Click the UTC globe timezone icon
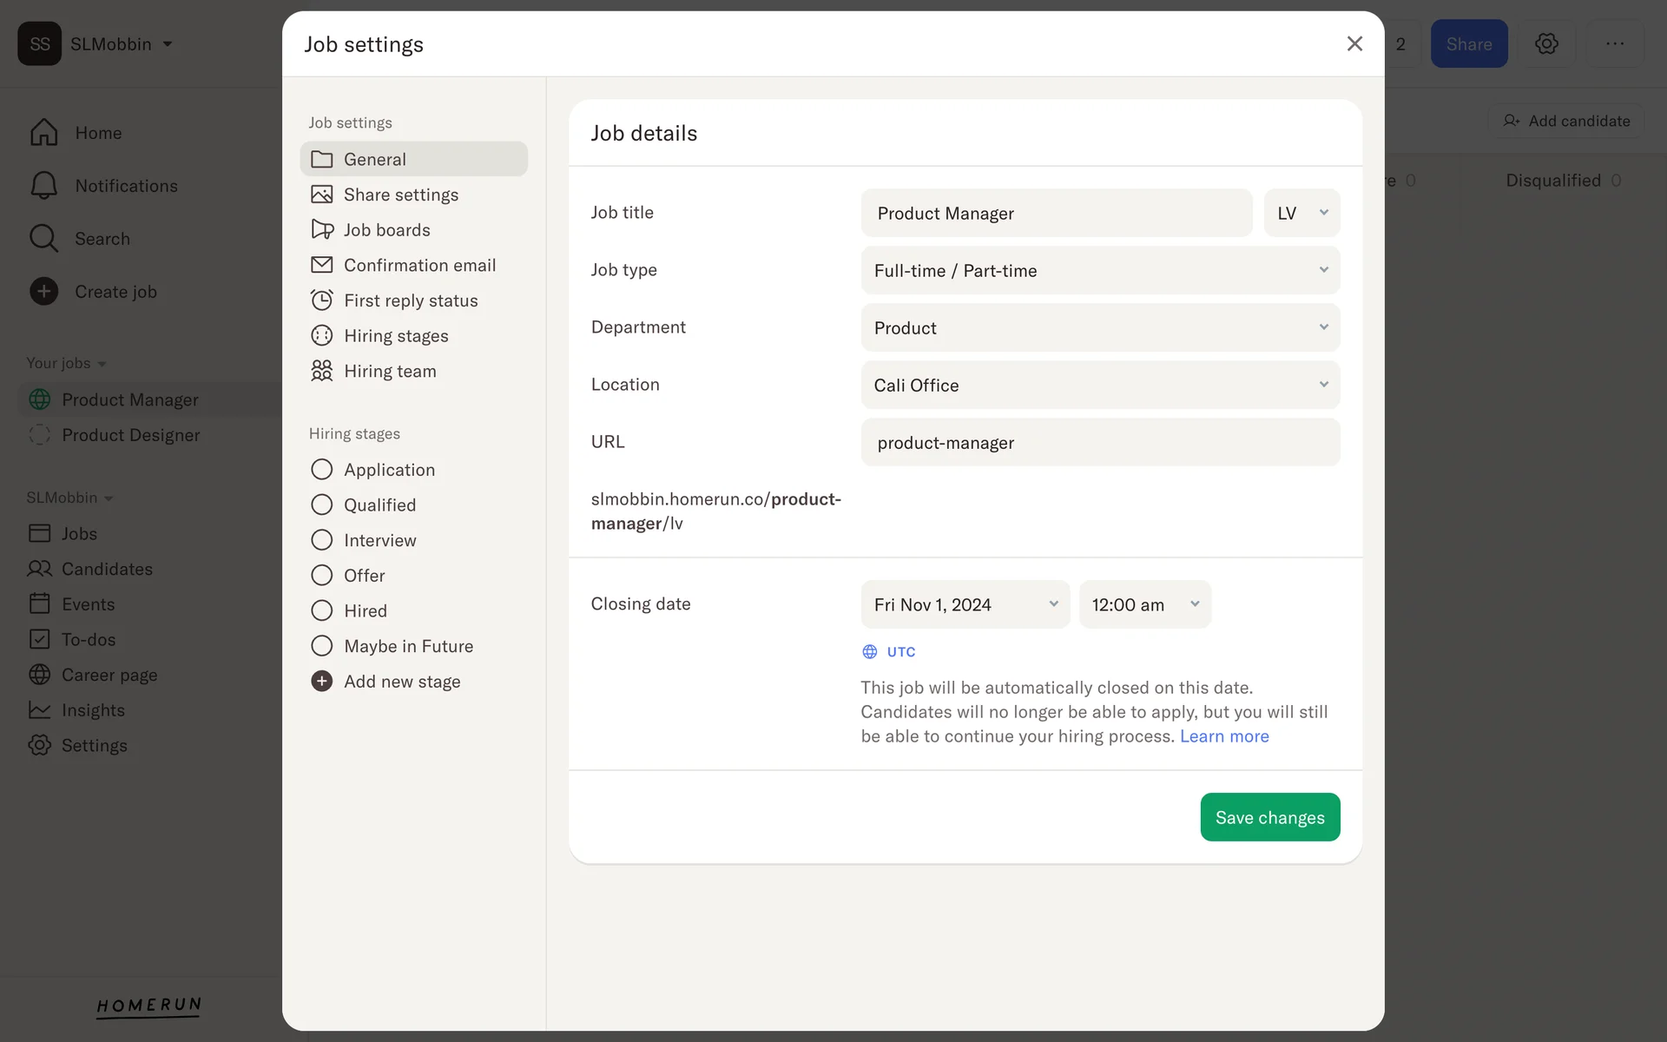Image resolution: width=1667 pixels, height=1042 pixels. point(869,651)
